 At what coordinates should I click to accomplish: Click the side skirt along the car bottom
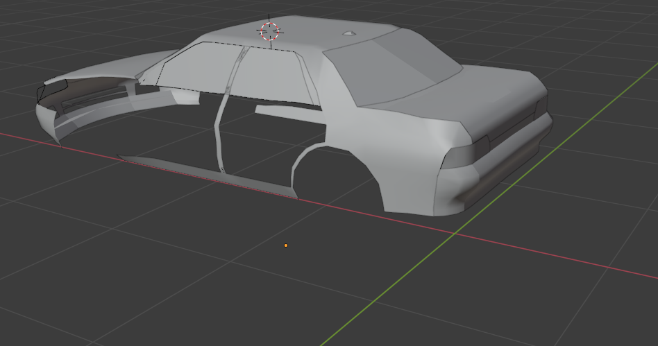pyautogui.click(x=208, y=175)
